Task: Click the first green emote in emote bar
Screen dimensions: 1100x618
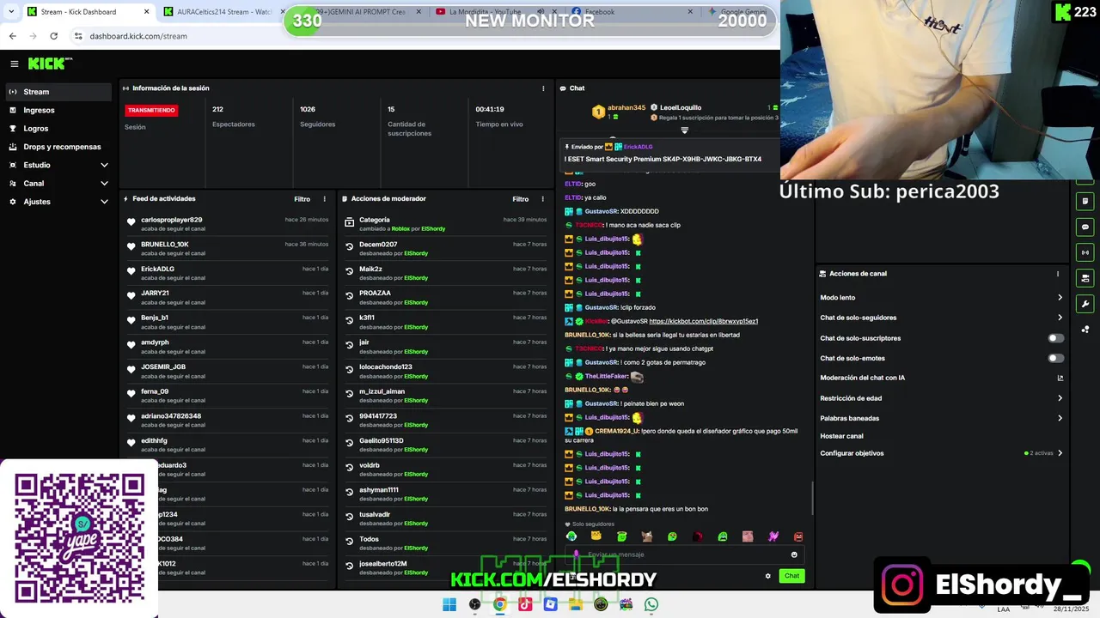Action: click(571, 536)
